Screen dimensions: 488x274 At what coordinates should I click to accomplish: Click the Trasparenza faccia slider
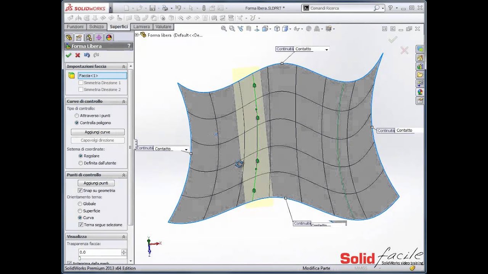[x=102, y=258]
